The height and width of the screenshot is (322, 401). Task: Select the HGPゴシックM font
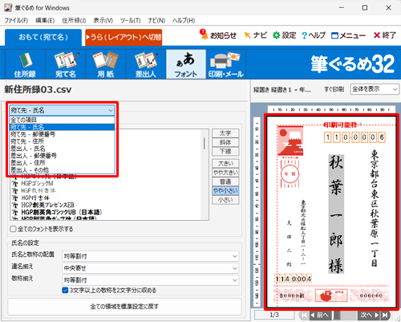37,183
